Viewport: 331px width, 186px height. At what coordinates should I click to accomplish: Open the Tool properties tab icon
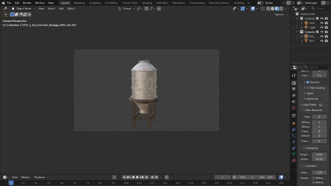293,75
